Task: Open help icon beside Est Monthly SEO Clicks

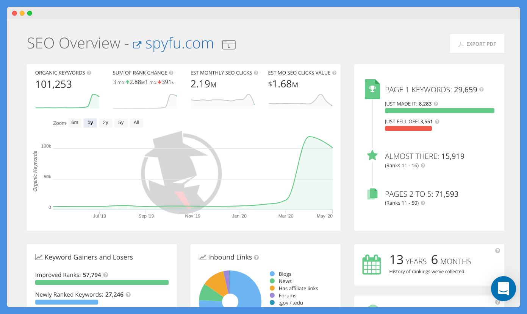Action: tap(256, 73)
